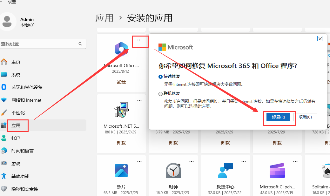Open more options menu for Microsoft Clipchamp
Viewport: 330px width, 196px height.
[295, 161]
